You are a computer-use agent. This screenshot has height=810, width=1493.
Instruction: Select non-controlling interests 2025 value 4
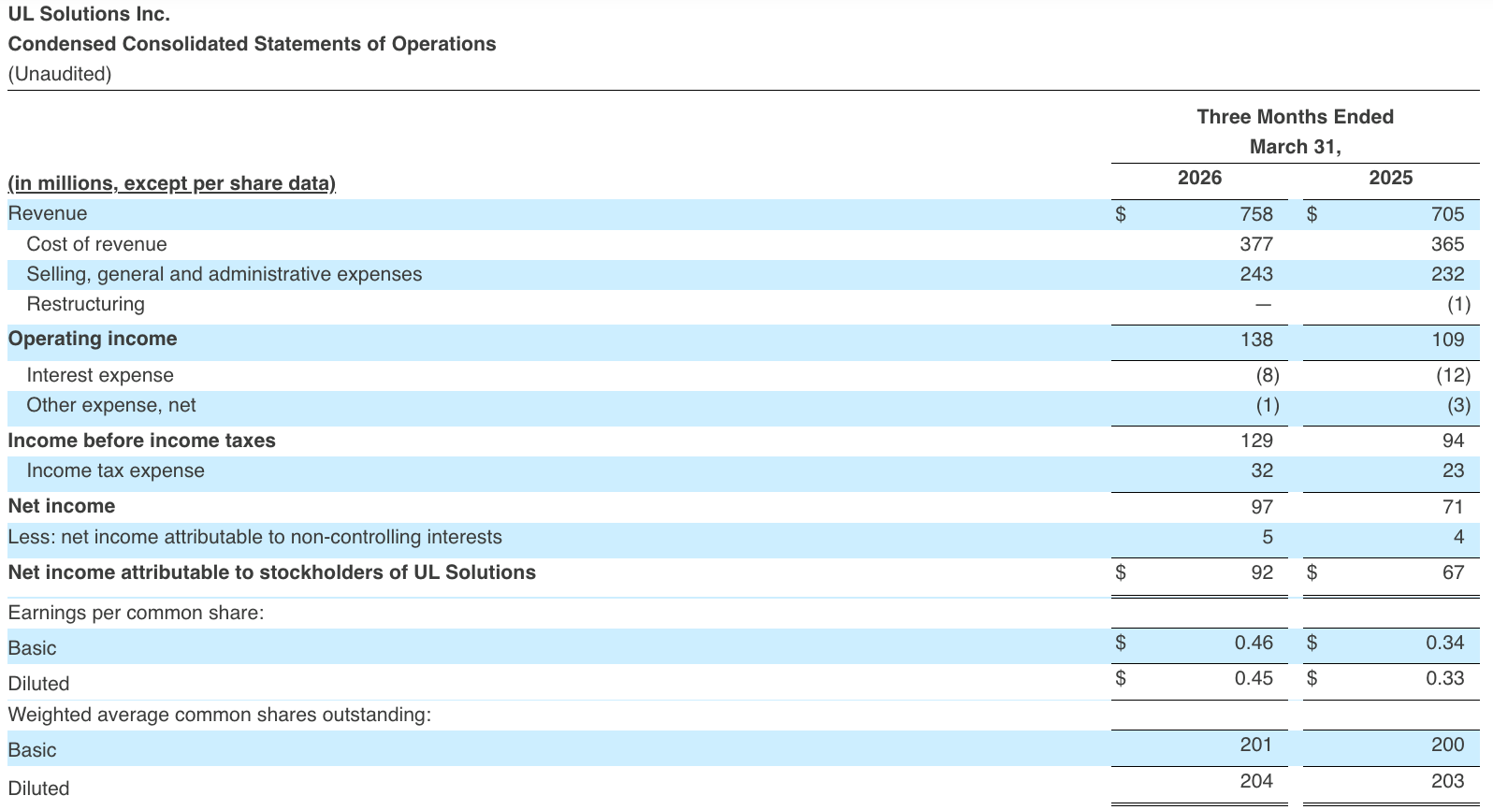point(1458,537)
